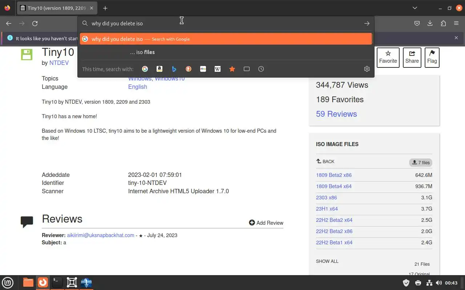
Task: Download the 22H2 Beta2 x64 ISO
Action: pos(334,220)
